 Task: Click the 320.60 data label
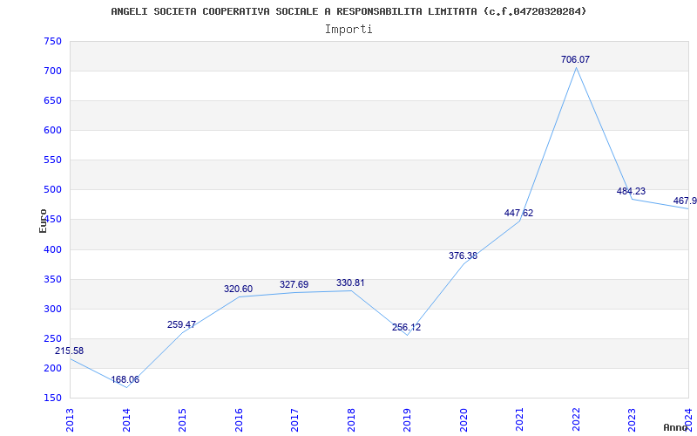238,290
